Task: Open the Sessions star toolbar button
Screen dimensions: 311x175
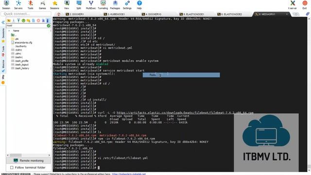Action: coord(54,5)
